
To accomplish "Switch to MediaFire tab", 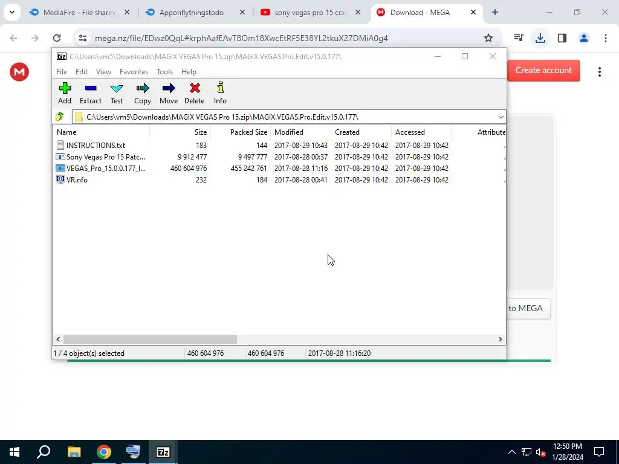I will coord(79,13).
